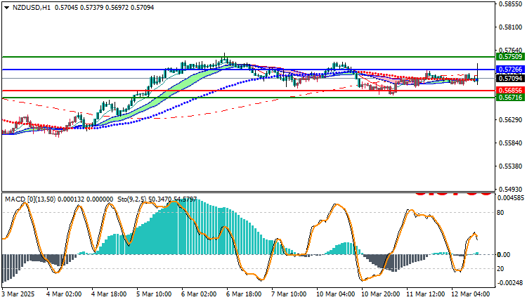Click the green 0.56716 price label
Viewport: 527px width, 302px height.
511,98
